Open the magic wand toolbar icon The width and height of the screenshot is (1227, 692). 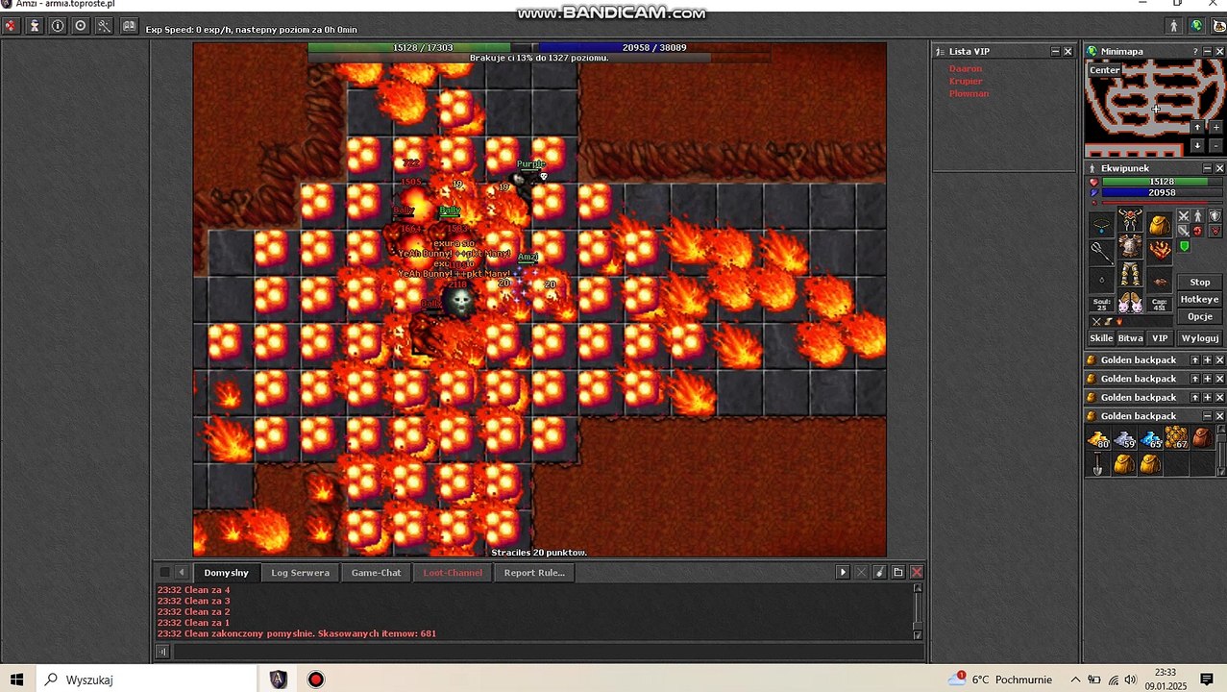[x=104, y=27]
